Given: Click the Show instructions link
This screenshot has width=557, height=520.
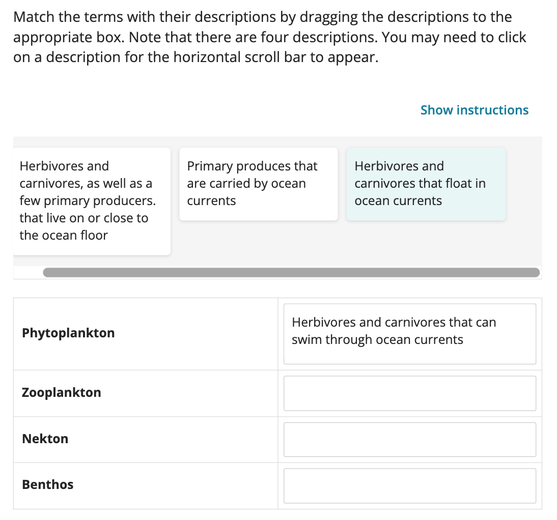Looking at the screenshot, I should pos(474,110).
